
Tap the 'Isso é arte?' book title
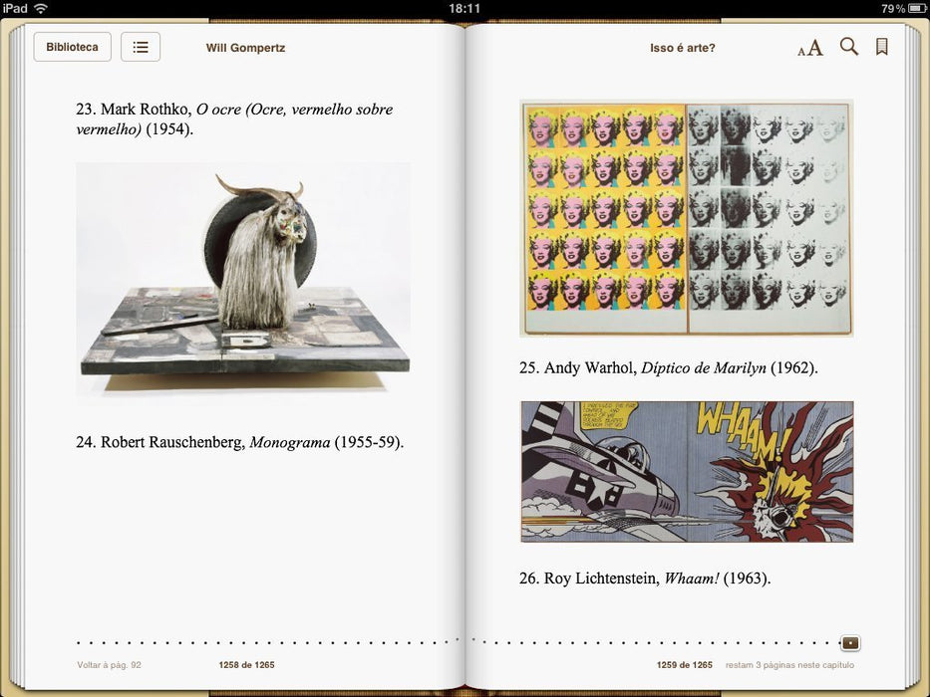[682, 48]
